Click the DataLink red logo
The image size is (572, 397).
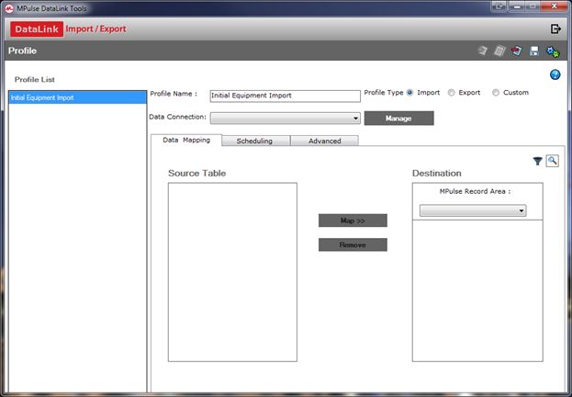click(37, 28)
